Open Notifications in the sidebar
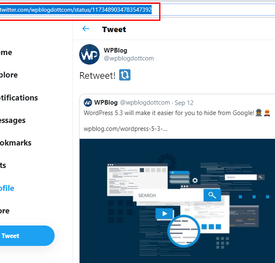Viewport: 275px width, 263px height. click(x=19, y=98)
